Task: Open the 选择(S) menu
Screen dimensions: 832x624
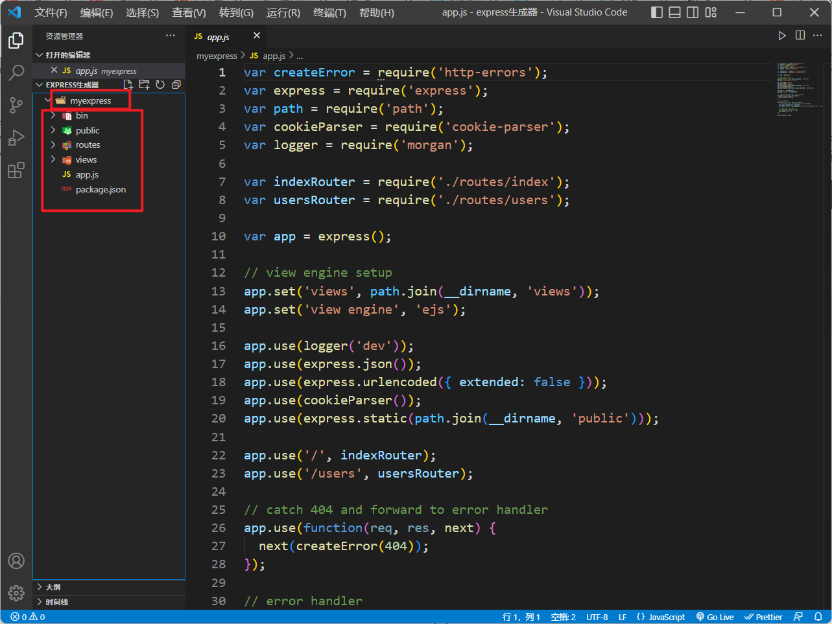Action: click(142, 12)
